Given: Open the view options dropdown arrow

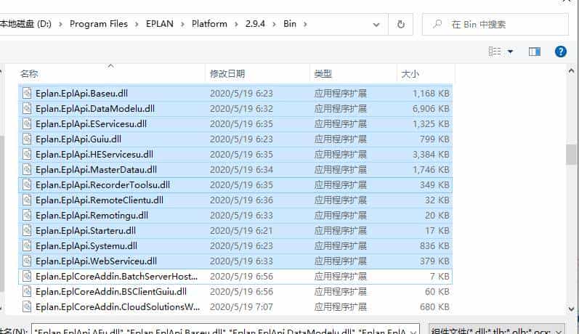Looking at the screenshot, I should (x=510, y=52).
